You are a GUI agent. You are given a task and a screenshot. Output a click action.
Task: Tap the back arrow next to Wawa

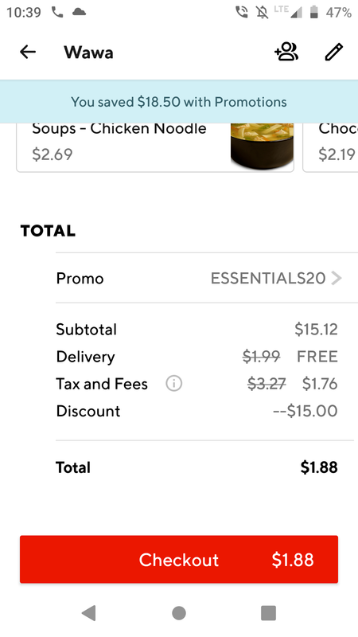[28, 52]
